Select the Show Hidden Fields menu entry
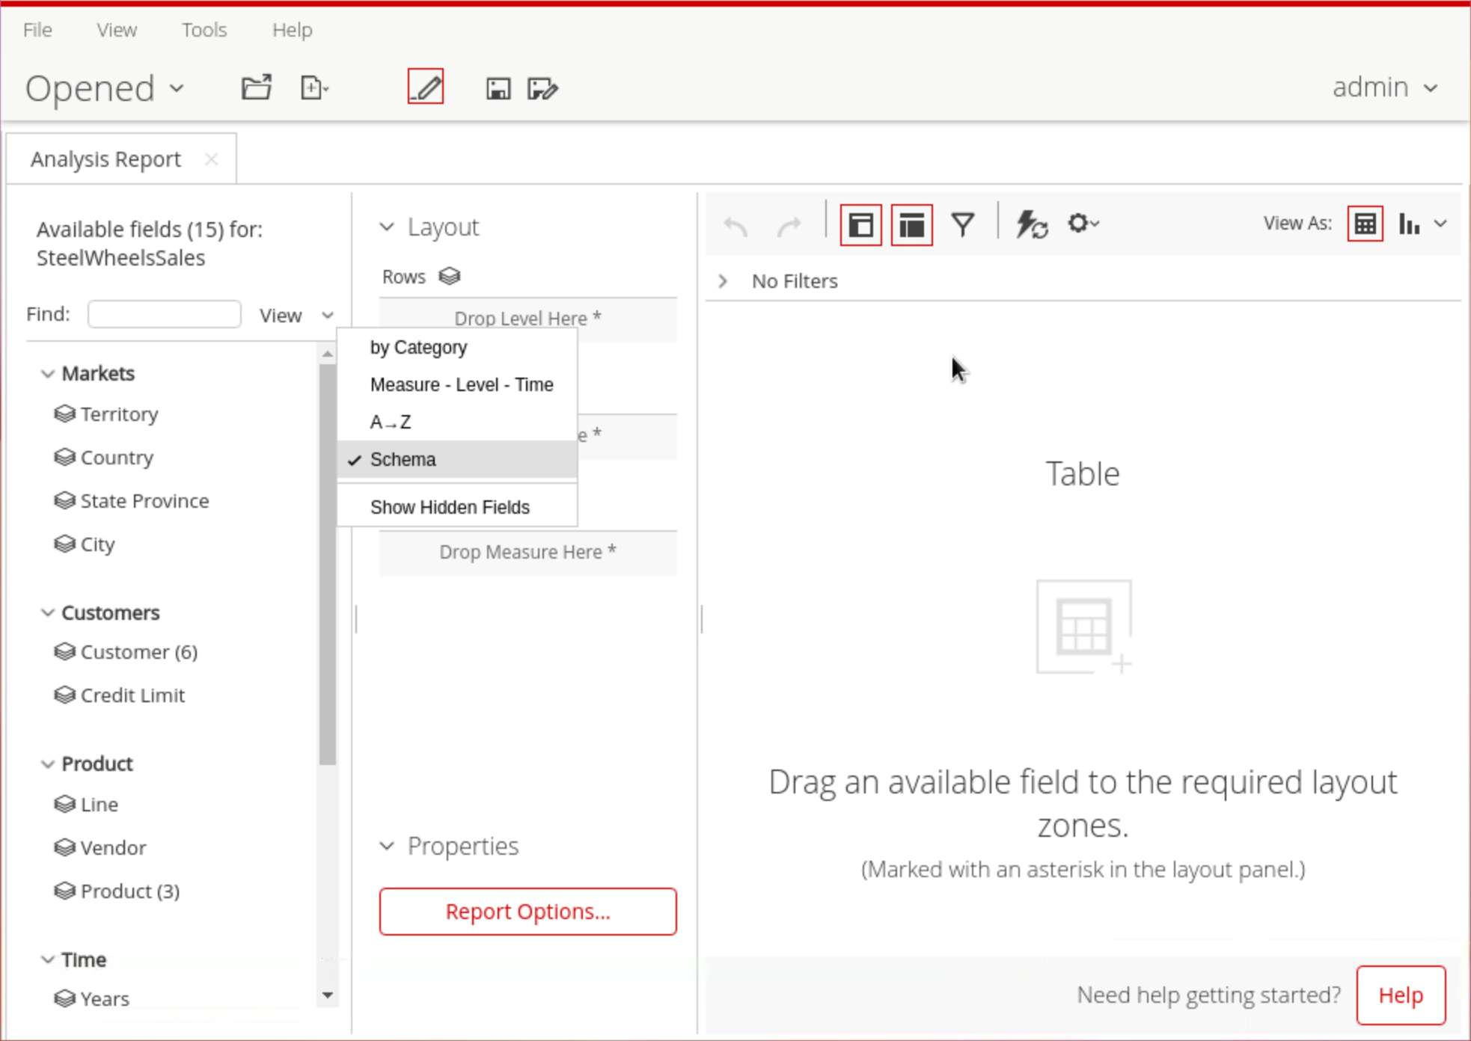This screenshot has height=1041, width=1471. point(450,507)
